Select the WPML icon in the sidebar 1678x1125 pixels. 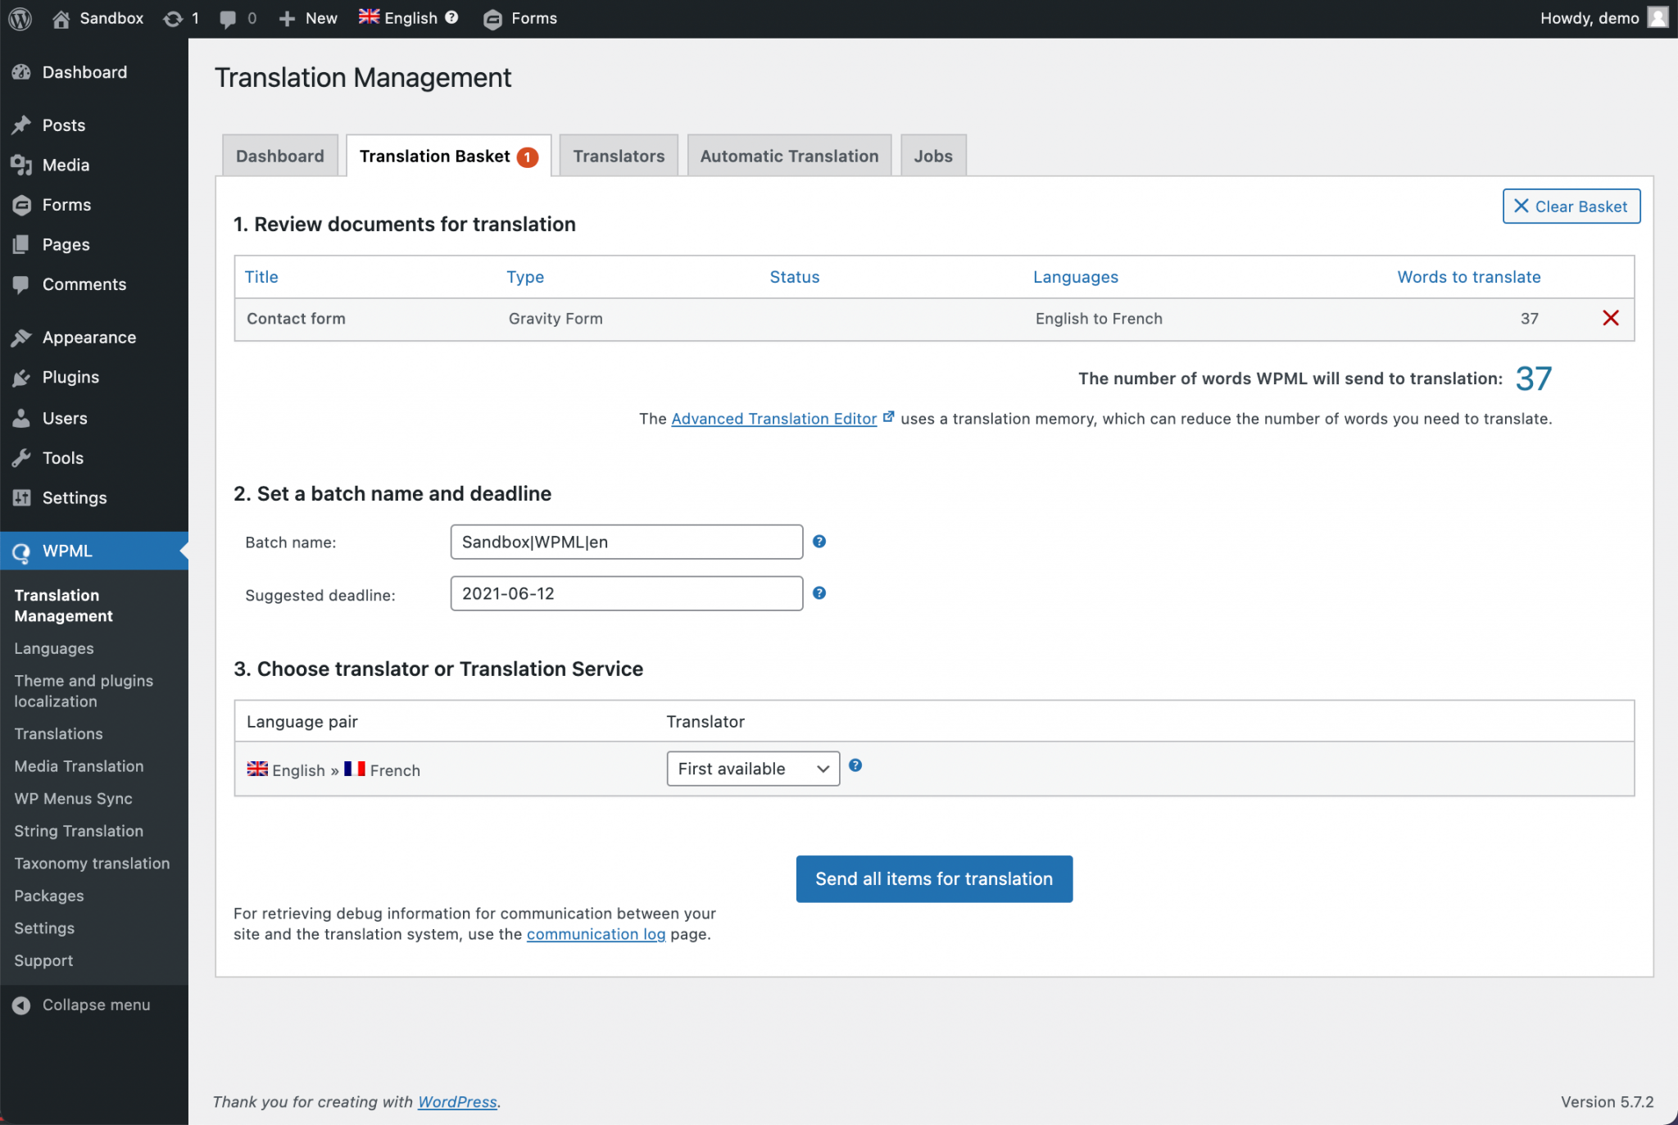[22, 551]
